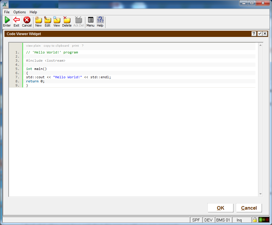
Task: Click the ? link in code toolbar
Action: click(x=83, y=46)
